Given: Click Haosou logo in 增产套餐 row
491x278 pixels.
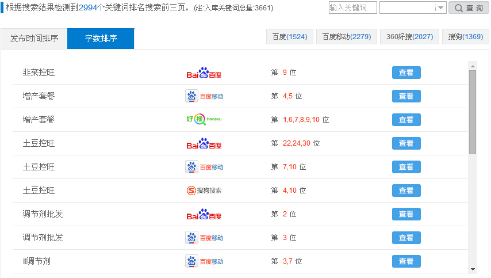Looking at the screenshot, I should [204, 119].
